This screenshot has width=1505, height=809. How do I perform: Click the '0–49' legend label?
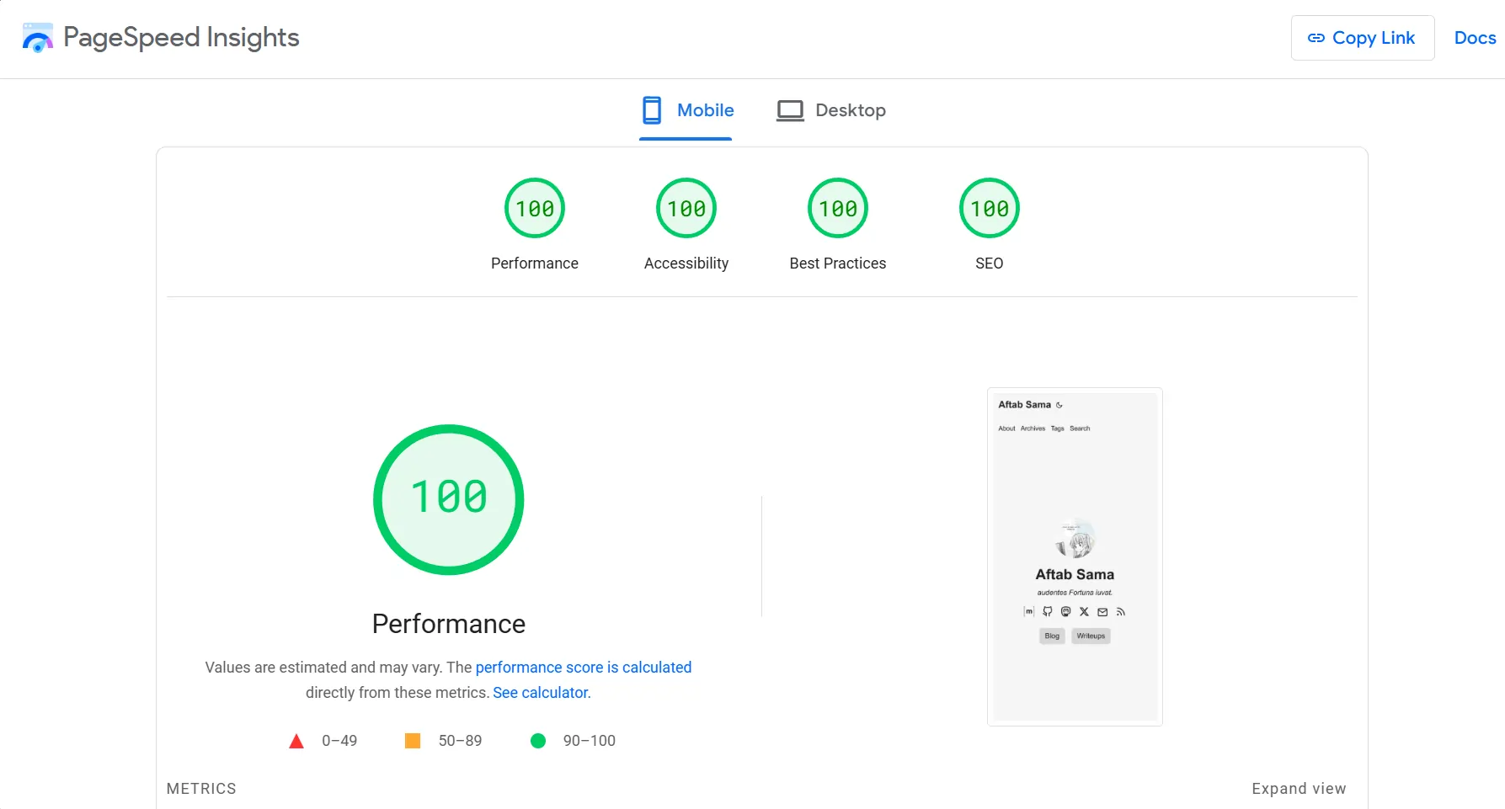339,741
